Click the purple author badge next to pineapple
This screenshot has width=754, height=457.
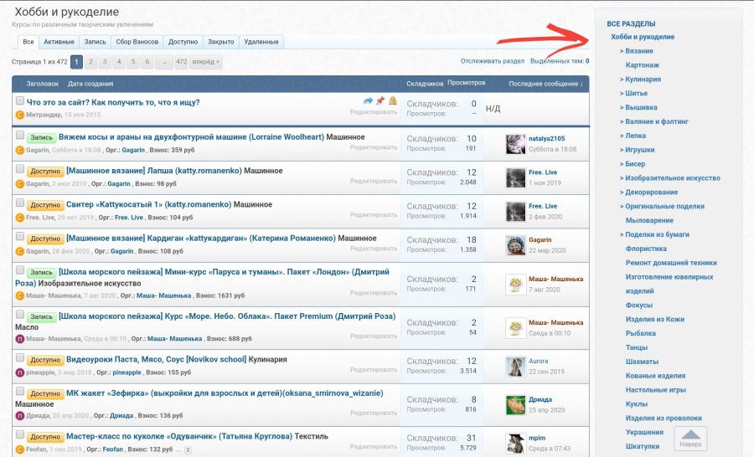coord(19,372)
